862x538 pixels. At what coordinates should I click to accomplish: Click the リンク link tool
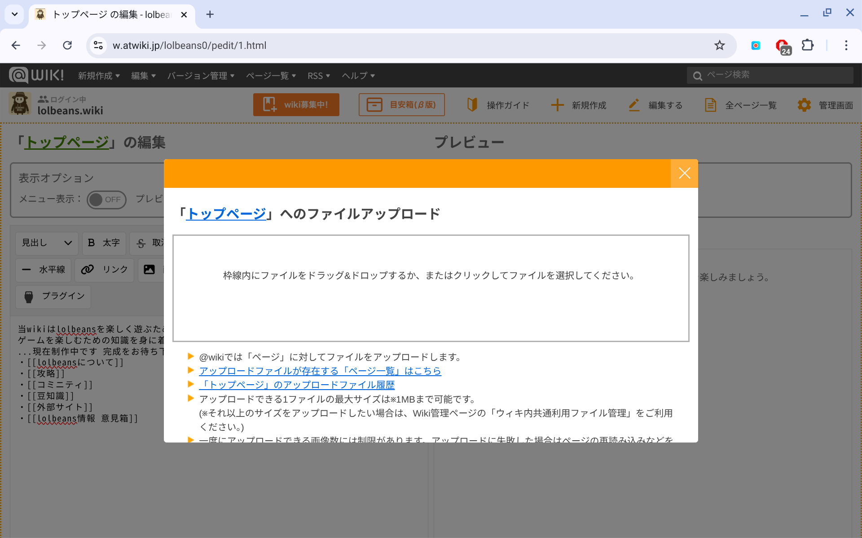tap(105, 269)
